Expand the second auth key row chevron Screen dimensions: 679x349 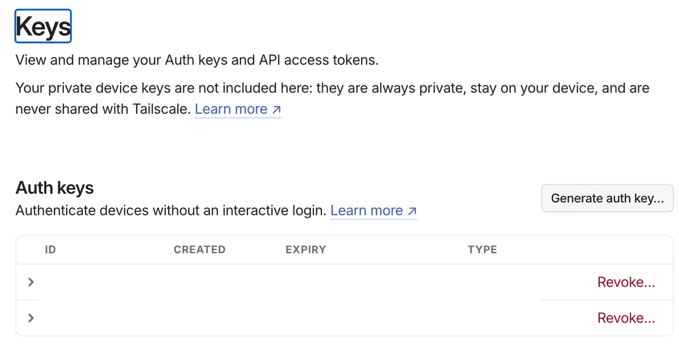point(31,318)
